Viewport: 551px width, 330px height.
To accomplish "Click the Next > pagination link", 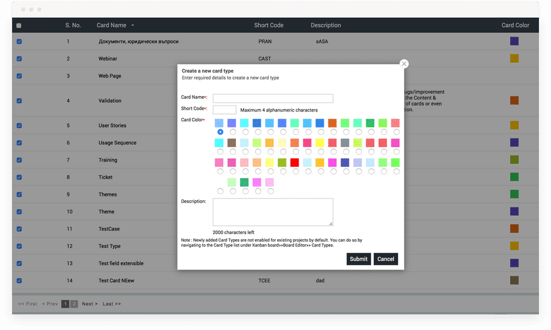I will tap(90, 304).
